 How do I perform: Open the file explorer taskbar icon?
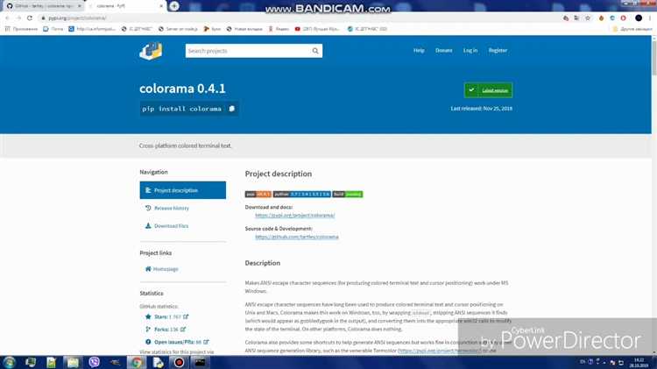pyautogui.click(x=73, y=362)
